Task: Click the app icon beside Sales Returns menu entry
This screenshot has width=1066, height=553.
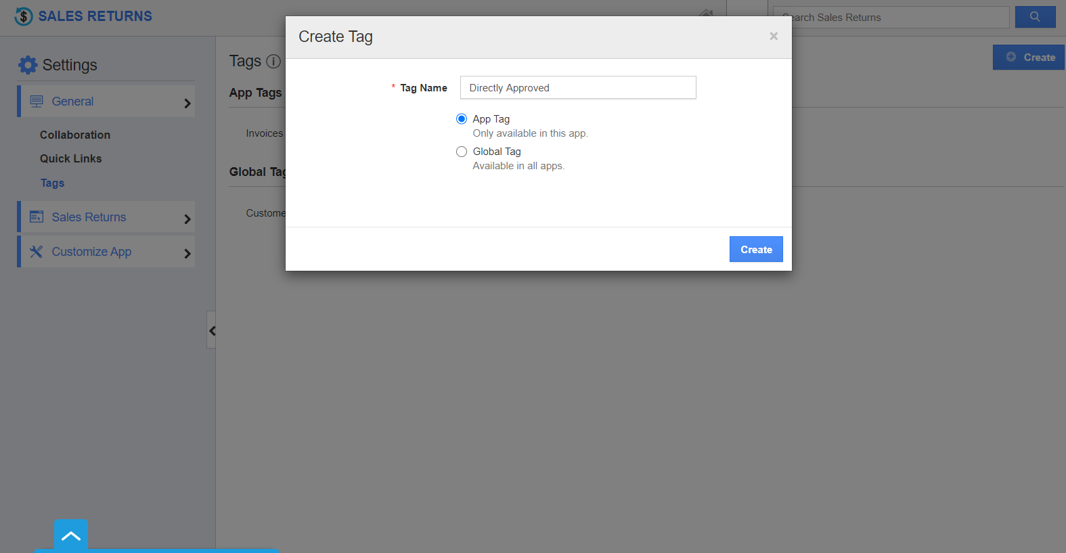Action: (37, 217)
